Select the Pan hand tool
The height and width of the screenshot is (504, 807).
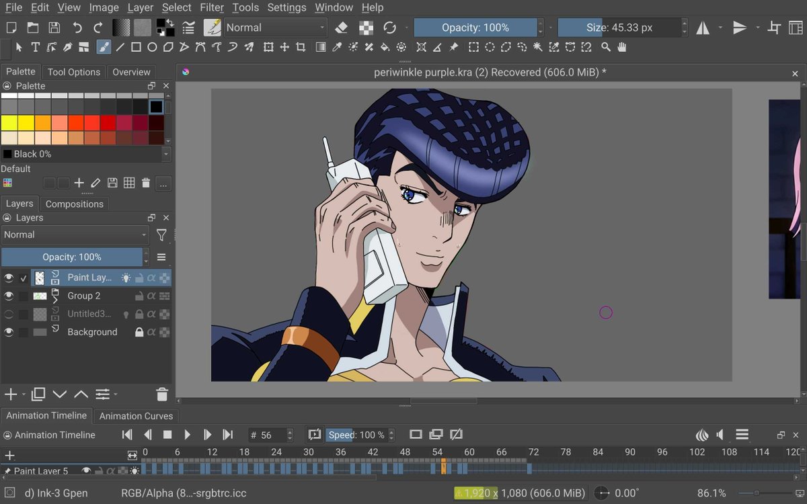622,47
